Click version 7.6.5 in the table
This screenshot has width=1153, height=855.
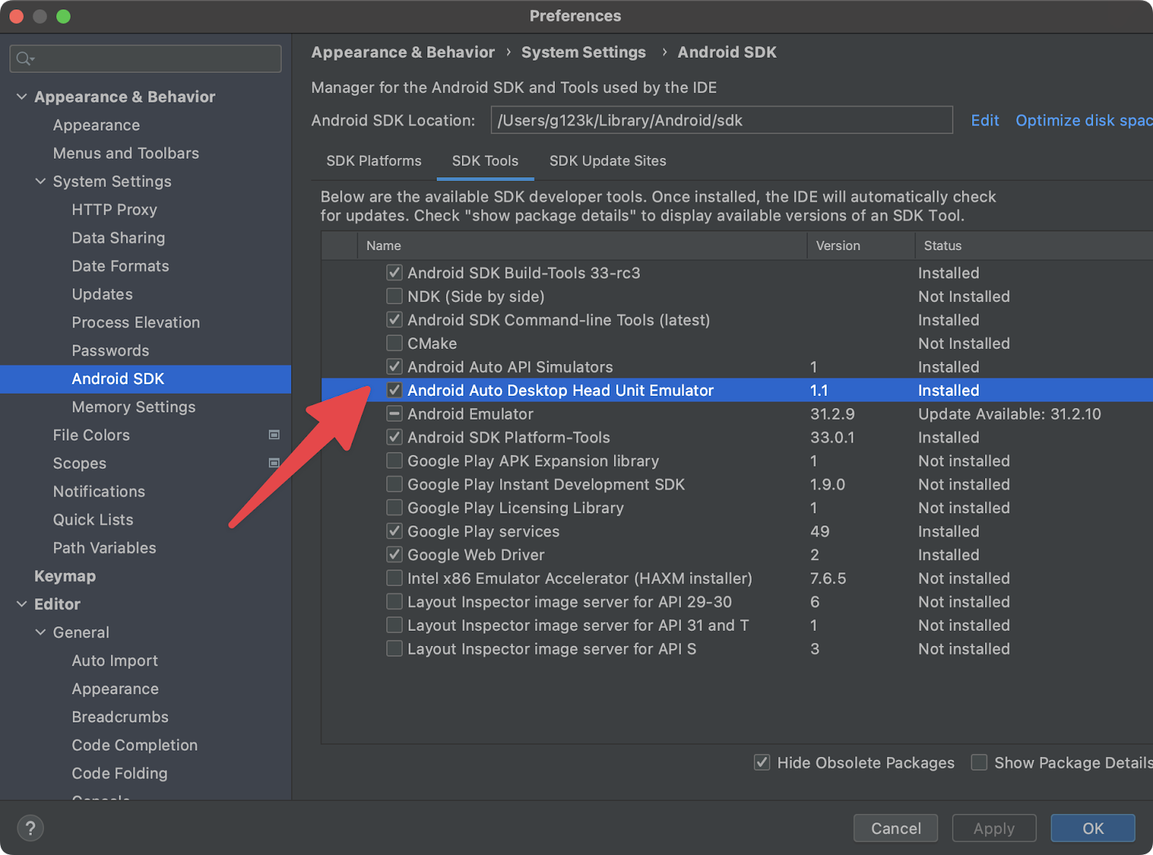828,578
